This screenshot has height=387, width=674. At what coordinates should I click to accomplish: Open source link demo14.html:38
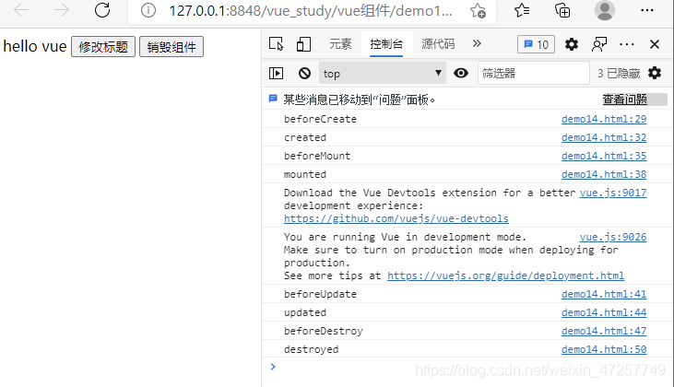pos(604,174)
